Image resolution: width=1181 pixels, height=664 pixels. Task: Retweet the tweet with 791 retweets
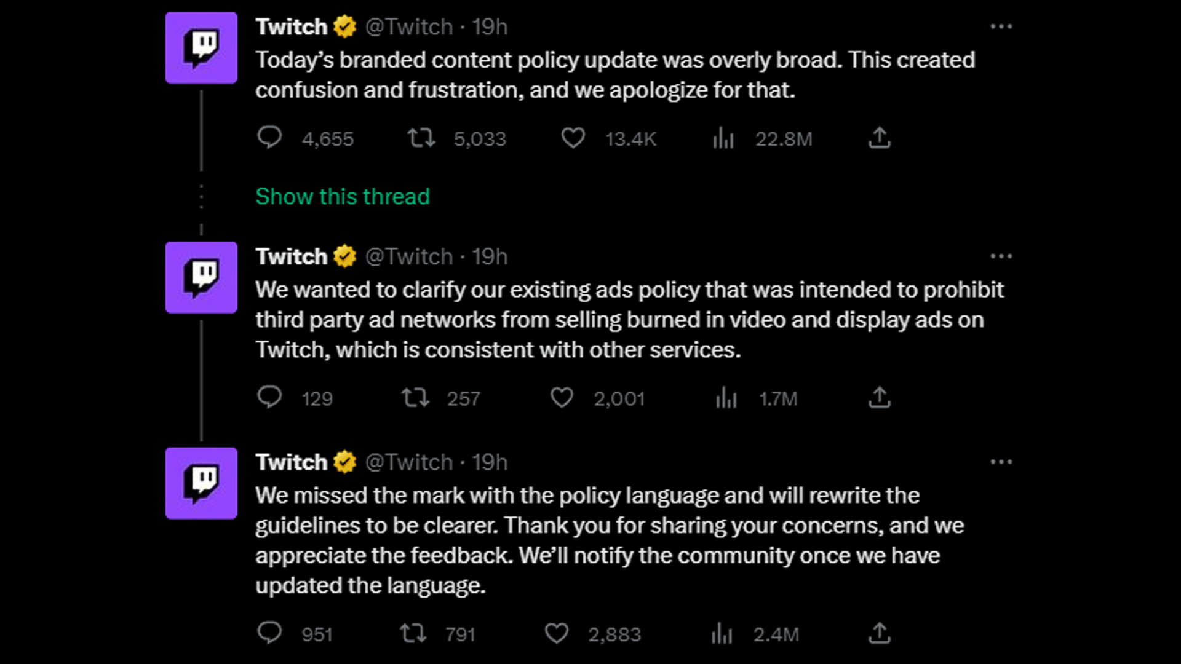pos(413,633)
